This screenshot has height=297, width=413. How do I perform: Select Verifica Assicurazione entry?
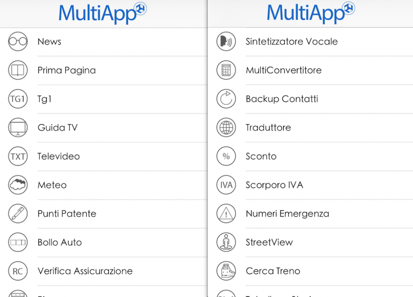[85, 271]
